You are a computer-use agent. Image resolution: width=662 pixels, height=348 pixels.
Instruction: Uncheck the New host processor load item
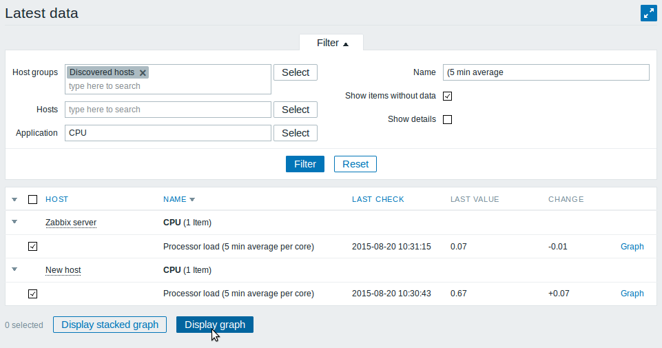tap(32, 294)
